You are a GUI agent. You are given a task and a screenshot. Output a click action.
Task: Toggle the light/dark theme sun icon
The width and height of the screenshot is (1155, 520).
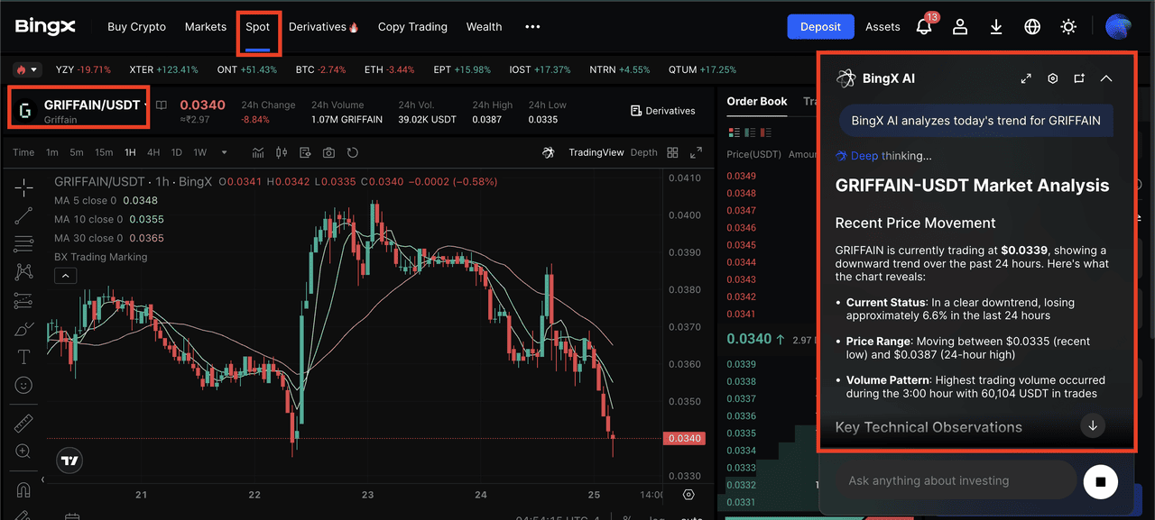[x=1068, y=26]
